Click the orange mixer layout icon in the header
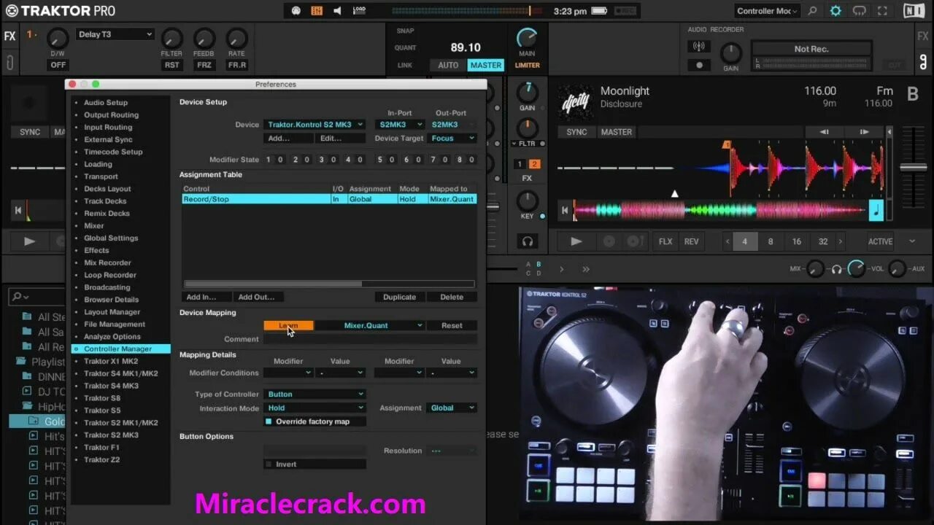934x525 pixels. [317, 11]
